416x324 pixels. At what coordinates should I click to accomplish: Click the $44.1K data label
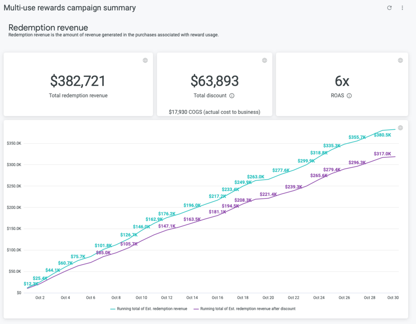point(53,270)
